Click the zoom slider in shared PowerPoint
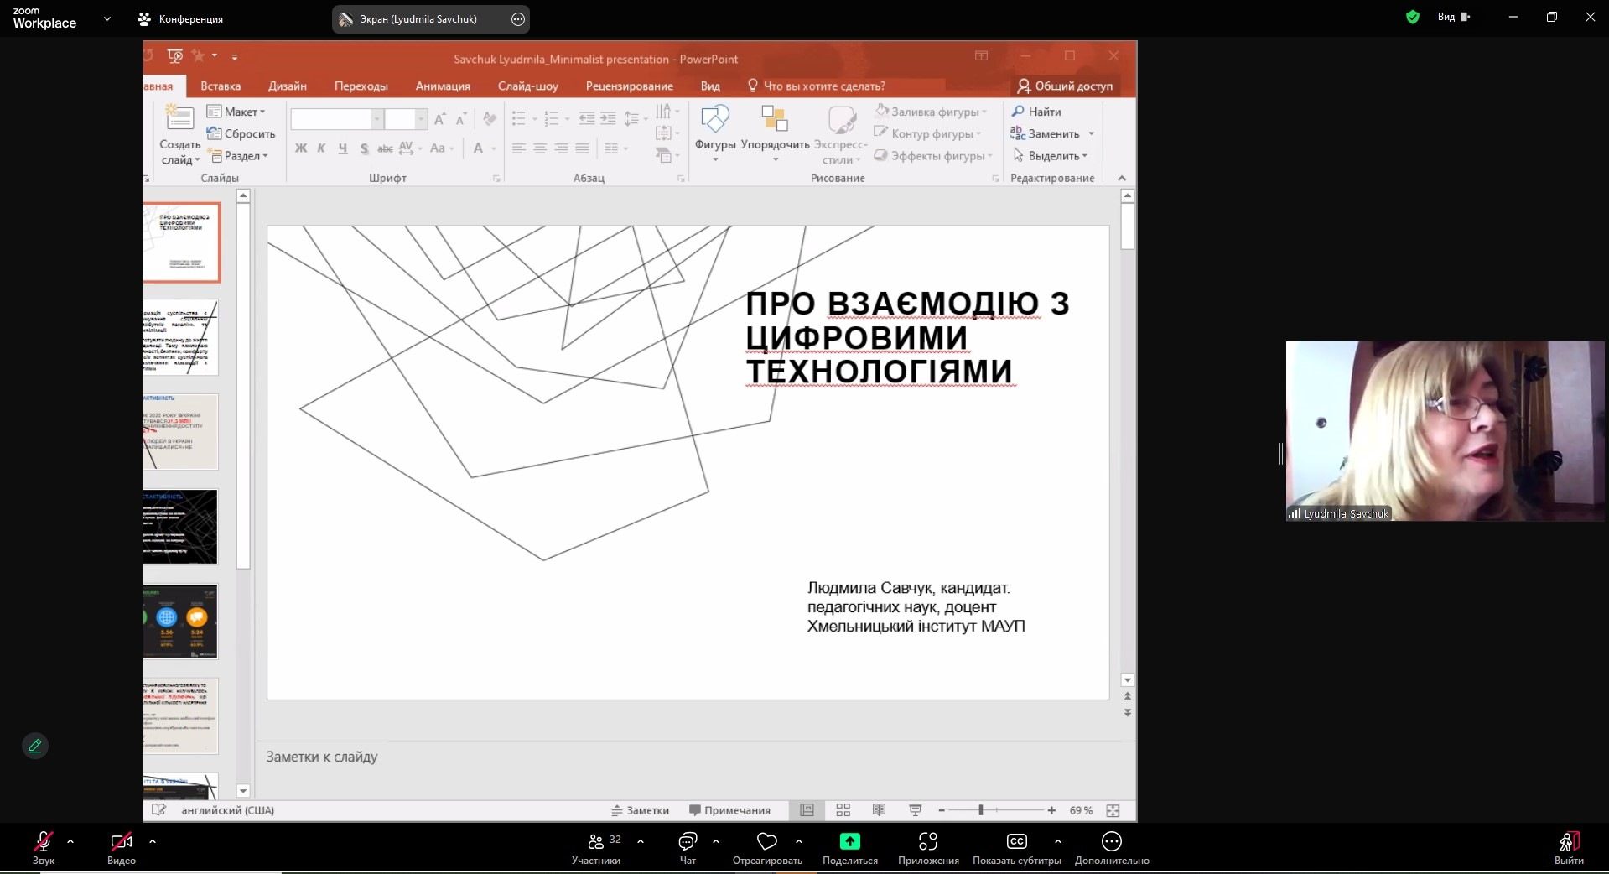 click(981, 810)
